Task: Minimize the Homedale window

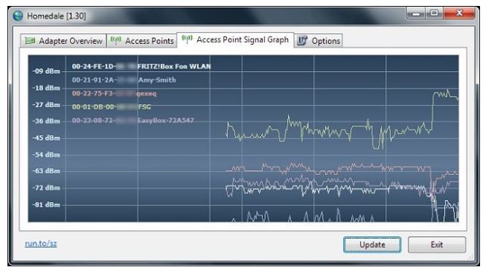Action: tap(416, 13)
